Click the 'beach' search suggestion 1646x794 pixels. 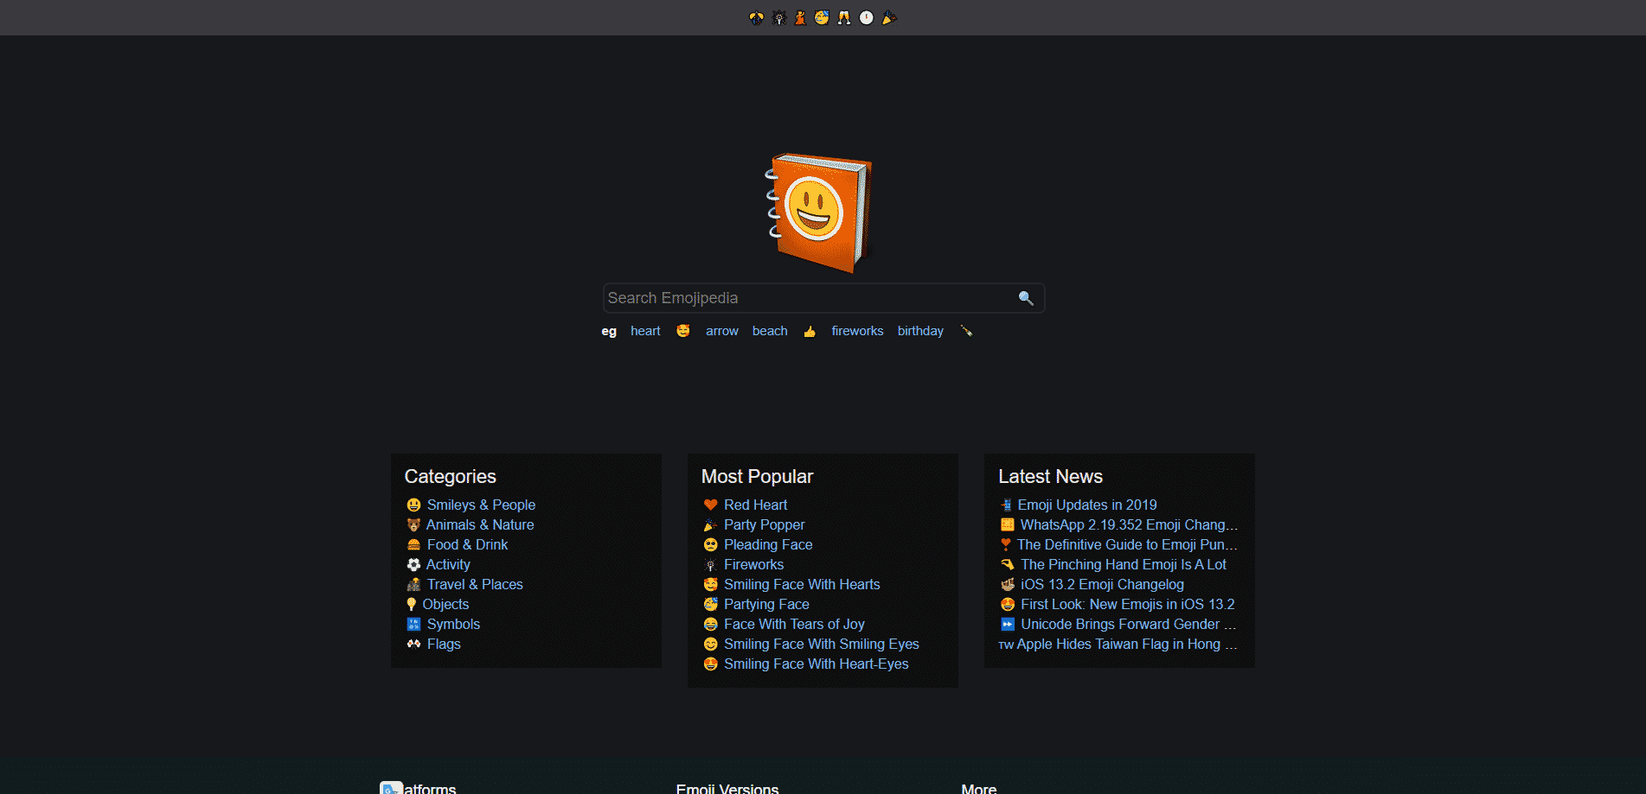click(x=770, y=331)
